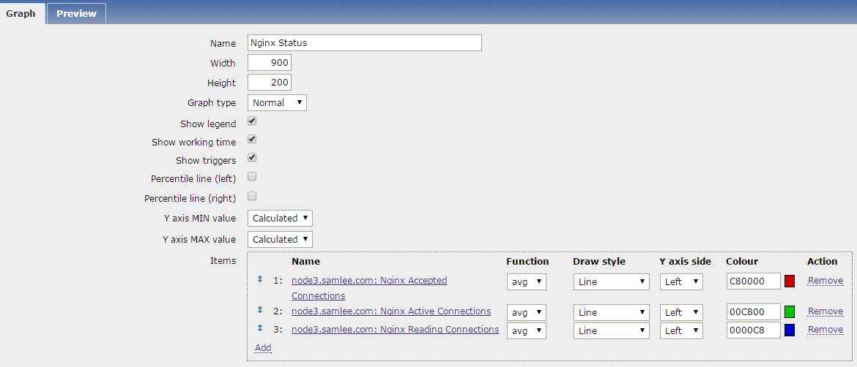Open Draw style dropdown for Active Connections
857x367 pixels.
pos(611,312)
